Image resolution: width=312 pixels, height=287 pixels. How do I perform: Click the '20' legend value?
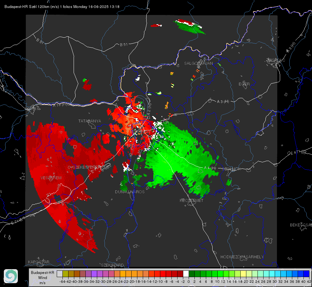coord(246,282)
